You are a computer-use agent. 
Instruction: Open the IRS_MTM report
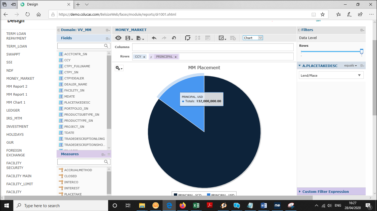tap(14, 118)
